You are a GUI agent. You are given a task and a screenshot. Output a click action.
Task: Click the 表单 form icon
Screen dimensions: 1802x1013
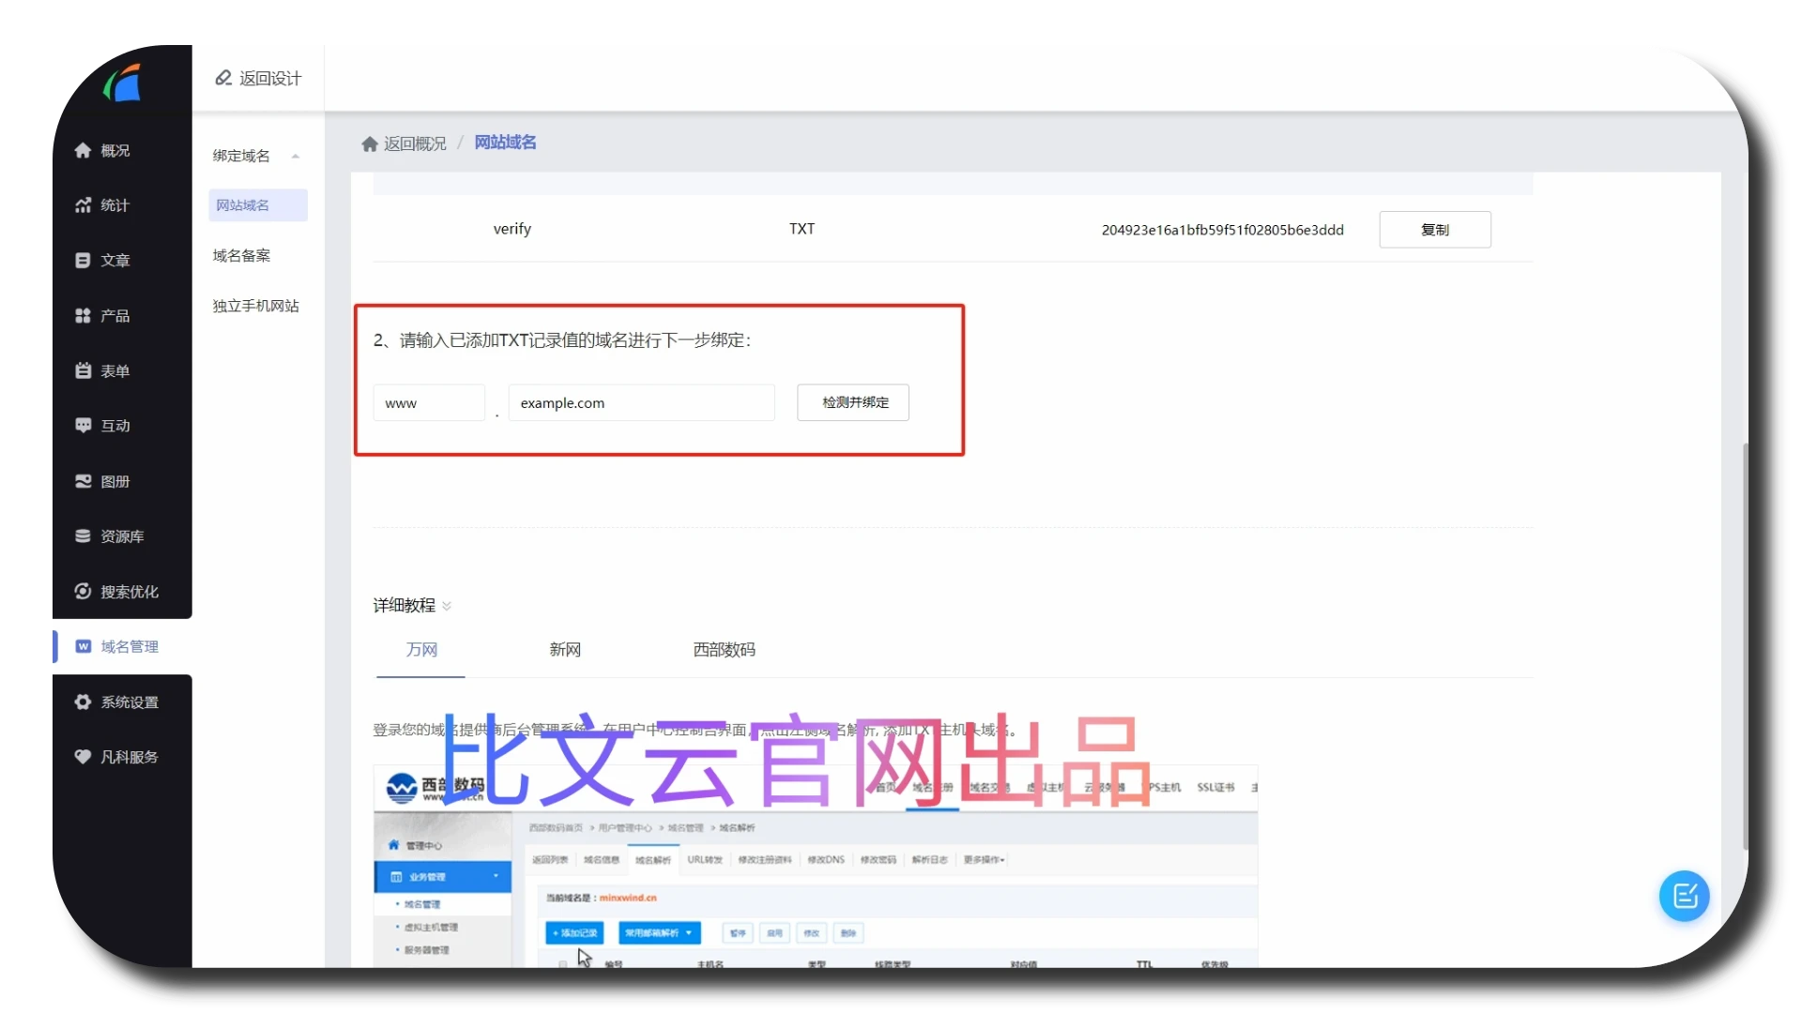click(83, 371)
